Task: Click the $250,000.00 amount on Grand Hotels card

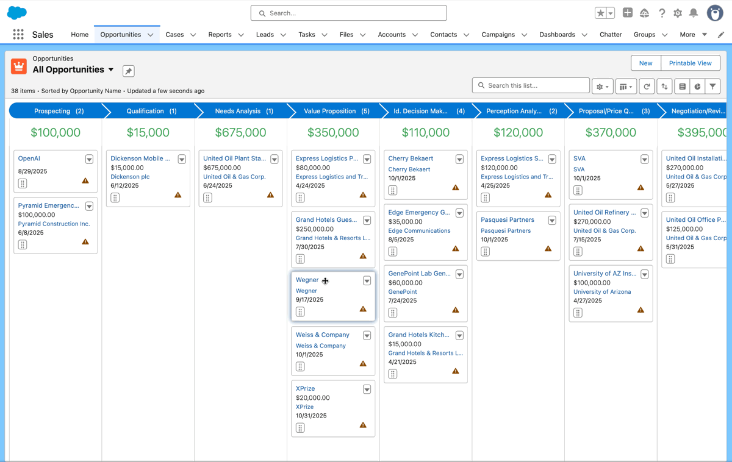Action: [x=314, y=229]
